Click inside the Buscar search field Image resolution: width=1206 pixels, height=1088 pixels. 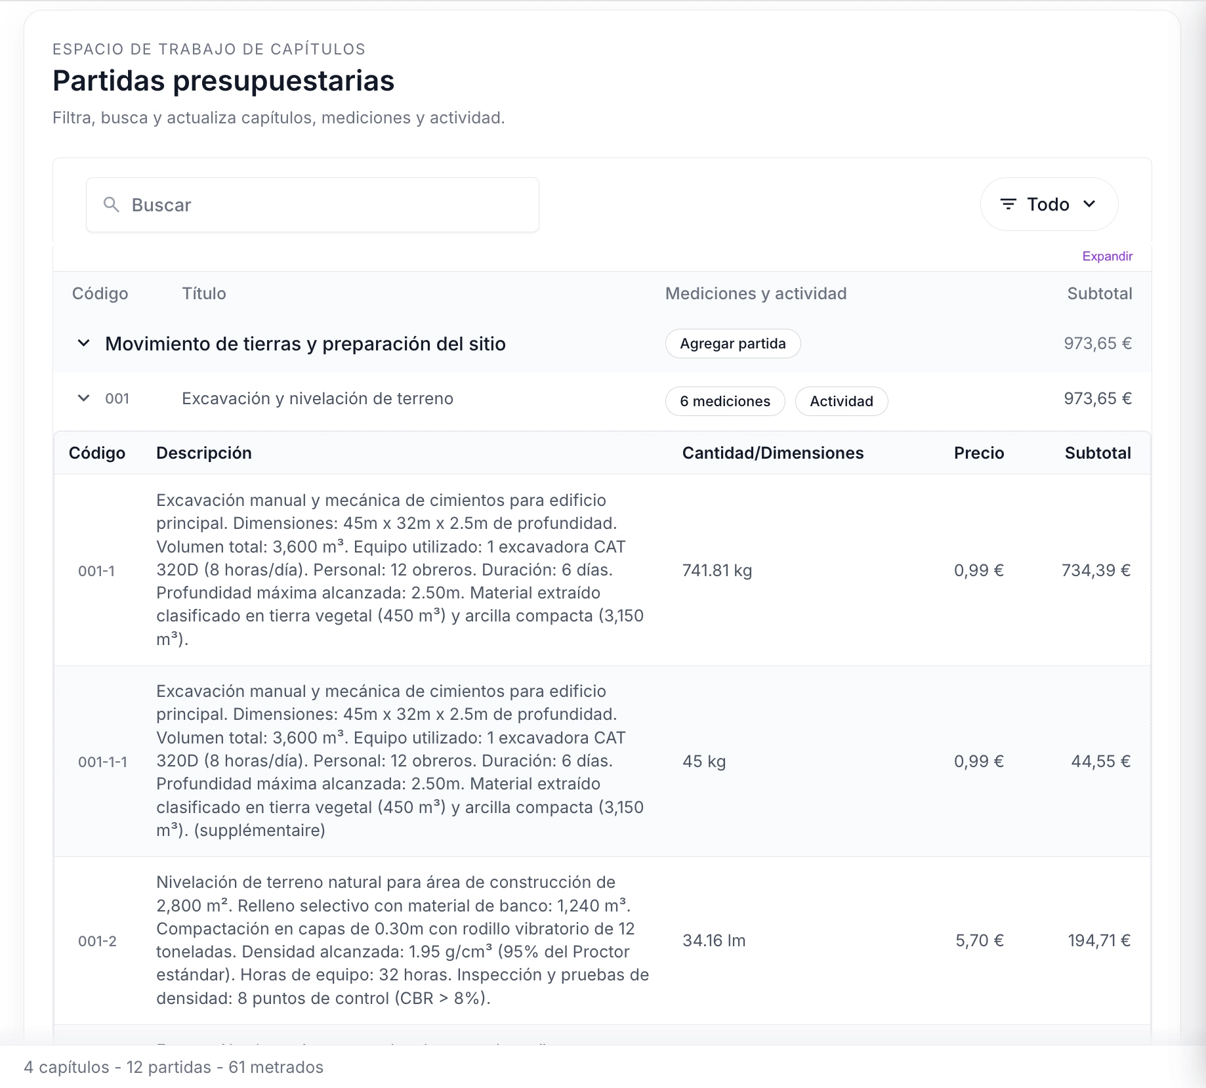312,204
